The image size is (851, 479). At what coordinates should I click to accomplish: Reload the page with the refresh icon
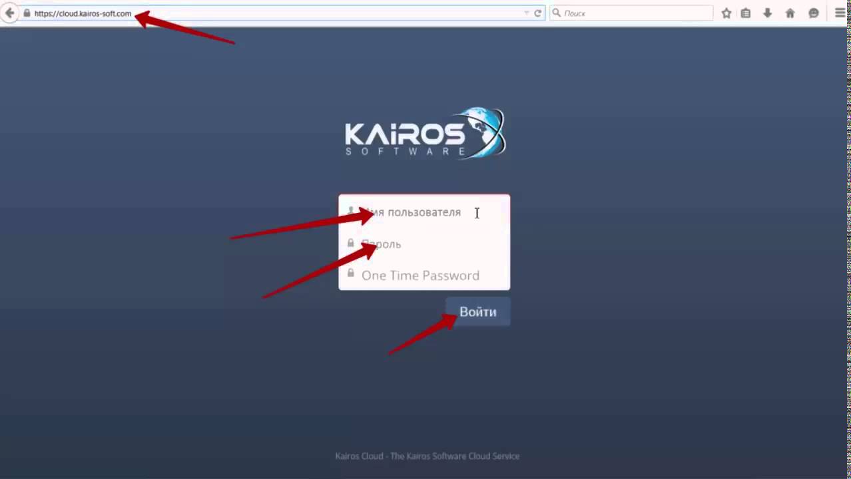[x=537, y=13]
